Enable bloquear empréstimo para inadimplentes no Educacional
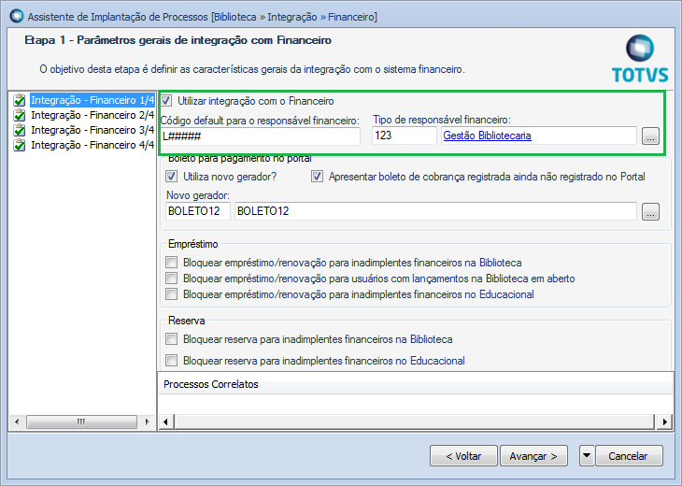 coord(171,294)
